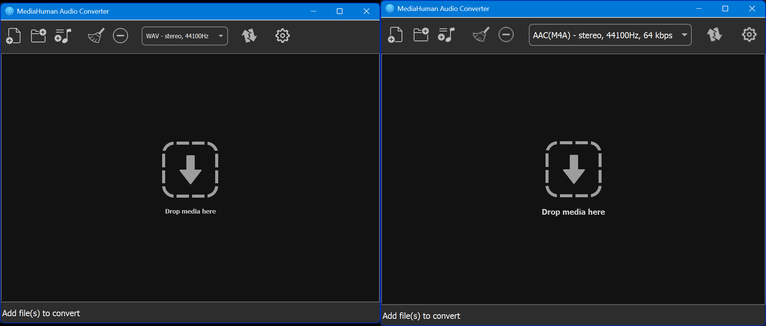766x326 pixels.
Task: Open Settings gear in left window
Action: point(282,36)
